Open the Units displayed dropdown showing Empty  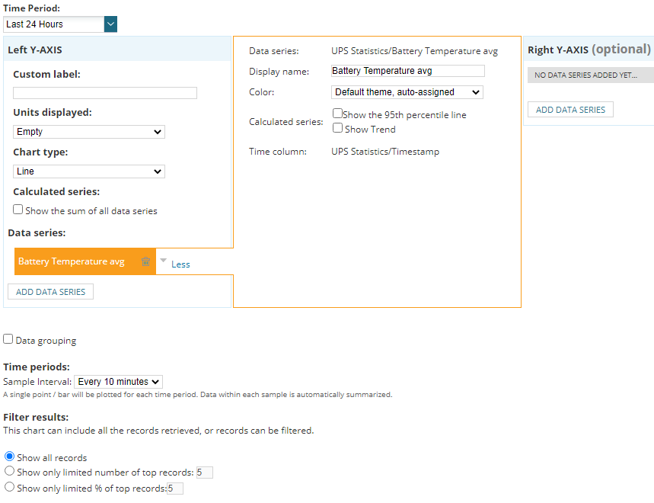click(x=89, y=132)
